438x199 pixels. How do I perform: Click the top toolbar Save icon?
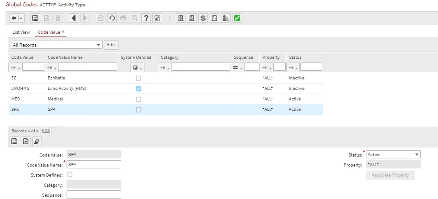click(35, 18)
